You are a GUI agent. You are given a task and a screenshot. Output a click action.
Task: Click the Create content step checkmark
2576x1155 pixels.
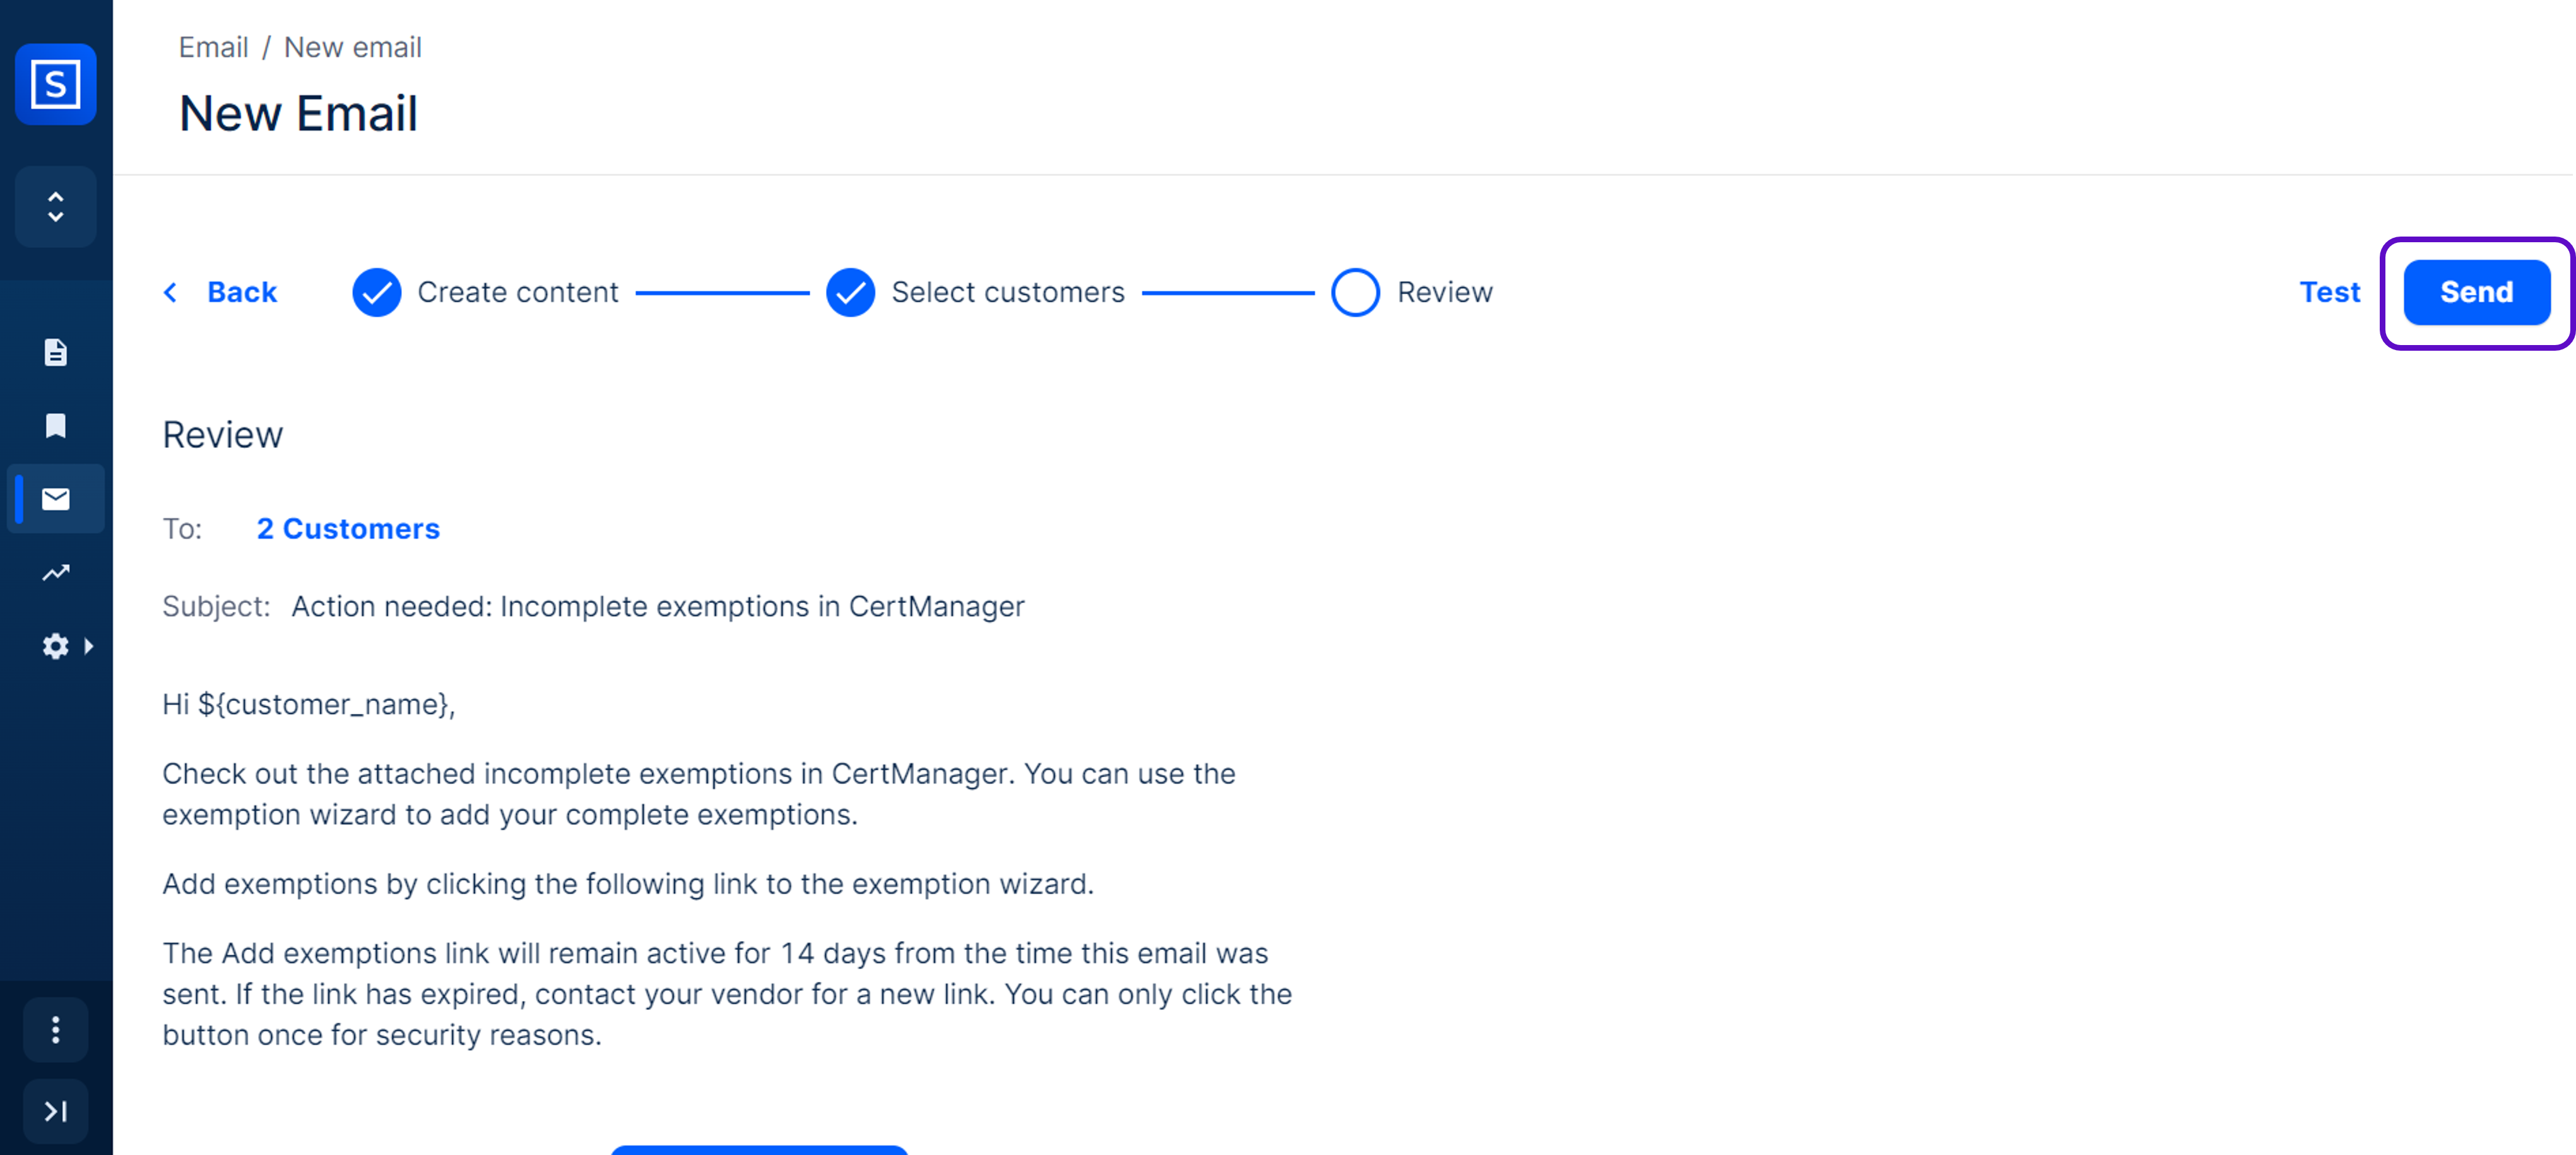coord(376,292)
